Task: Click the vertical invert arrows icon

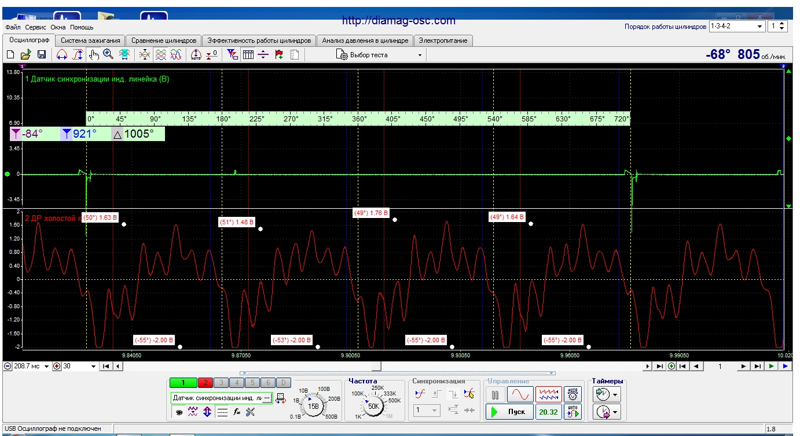Action: [x=207, y=412]
